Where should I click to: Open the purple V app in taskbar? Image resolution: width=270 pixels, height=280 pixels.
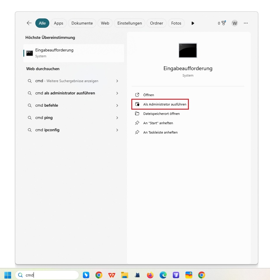pyautogui.click(x=176, y=275)
